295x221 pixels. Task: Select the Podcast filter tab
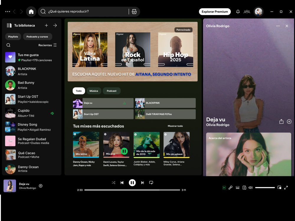point(112,91)
